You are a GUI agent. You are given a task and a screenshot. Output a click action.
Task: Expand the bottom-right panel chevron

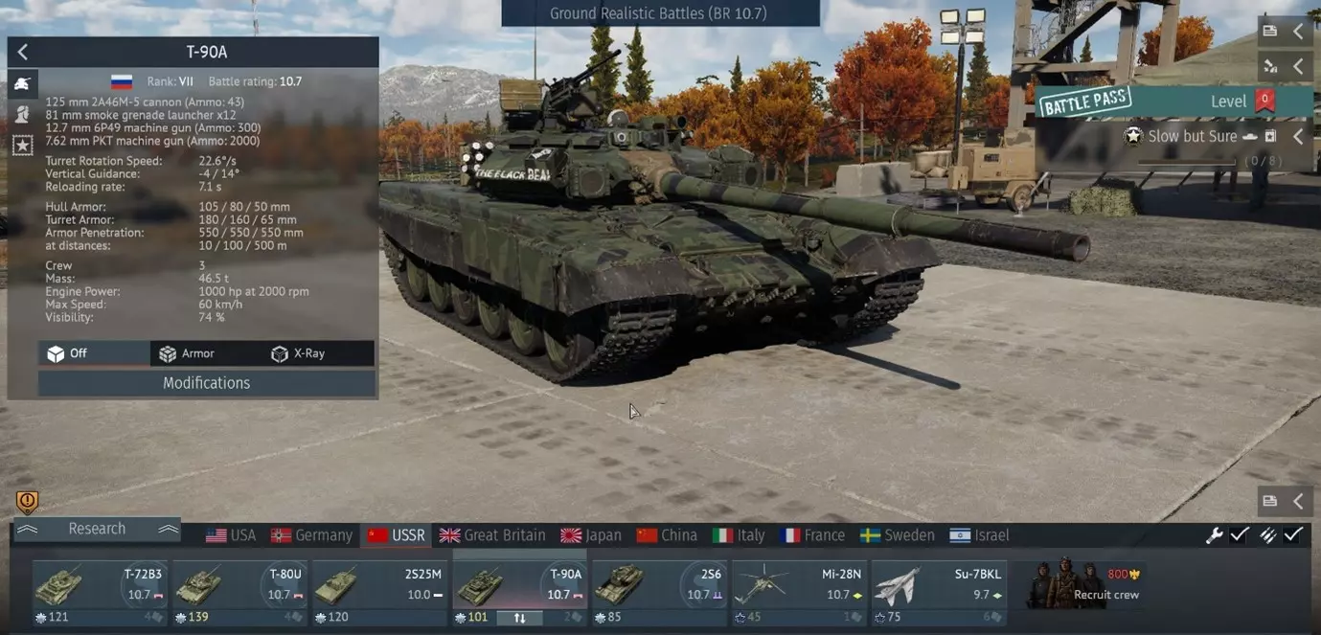(1298, 500)
